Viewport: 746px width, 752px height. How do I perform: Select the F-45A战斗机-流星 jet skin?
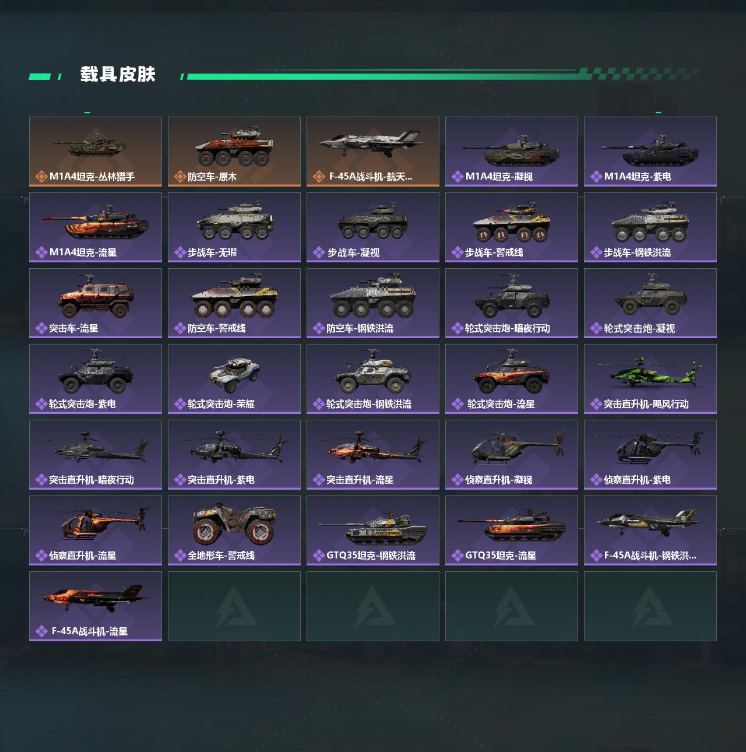[96, 606]
